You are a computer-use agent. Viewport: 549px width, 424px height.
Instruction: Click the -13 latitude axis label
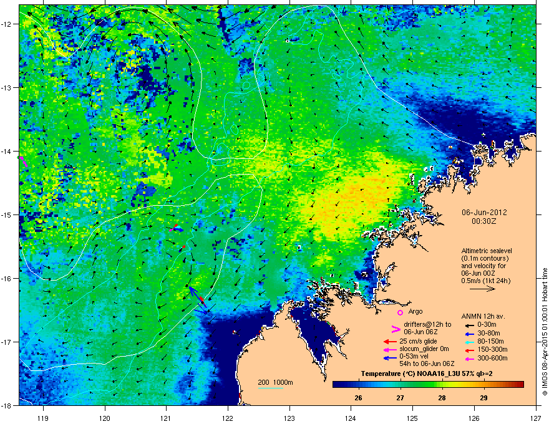6,87
